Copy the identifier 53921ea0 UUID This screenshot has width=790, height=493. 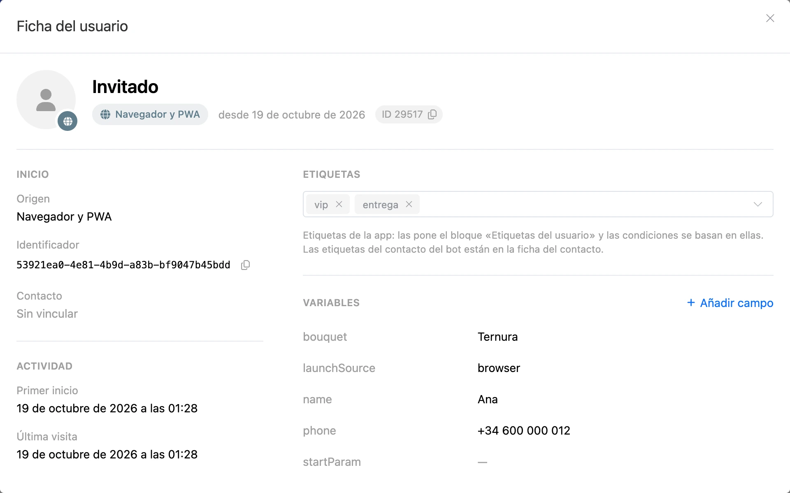tap(245, 265)
